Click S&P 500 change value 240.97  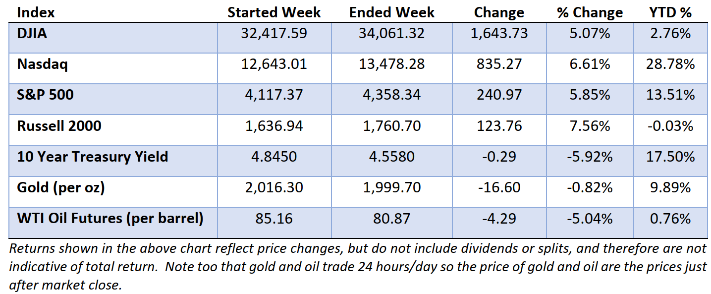(x=498, y=95)
